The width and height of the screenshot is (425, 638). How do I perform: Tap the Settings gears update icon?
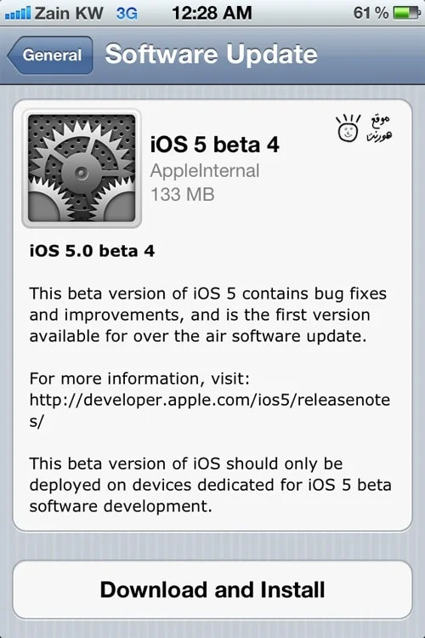point(82,168)
